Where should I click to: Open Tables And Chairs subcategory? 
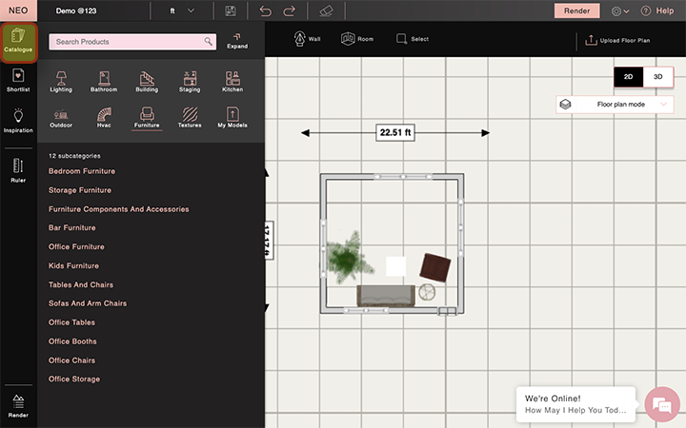[81, 284]
